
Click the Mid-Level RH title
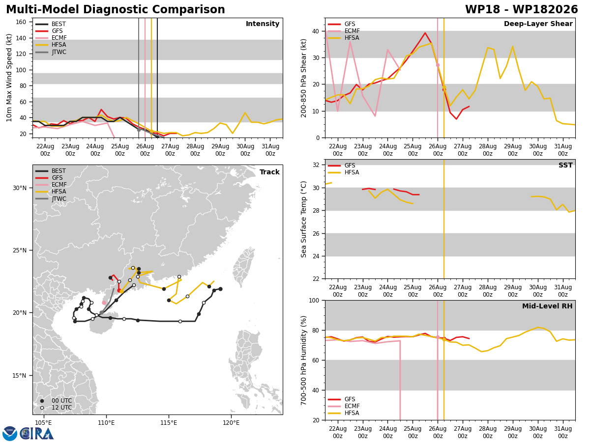(x=547, y=306)
